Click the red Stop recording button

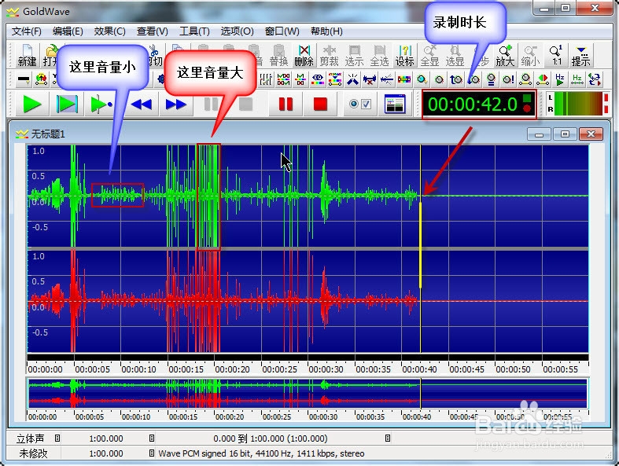320,105
